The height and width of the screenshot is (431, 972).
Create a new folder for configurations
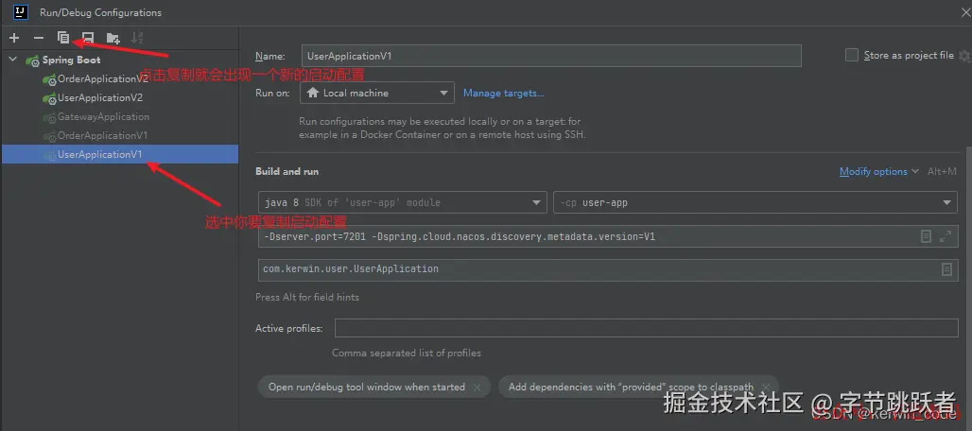(113, 39)
